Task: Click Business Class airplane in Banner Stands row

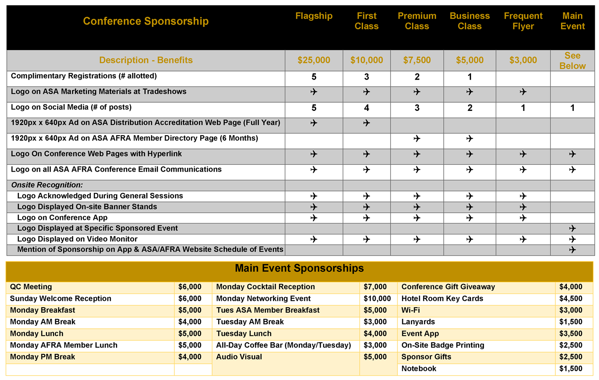Action: coord(469,207)
